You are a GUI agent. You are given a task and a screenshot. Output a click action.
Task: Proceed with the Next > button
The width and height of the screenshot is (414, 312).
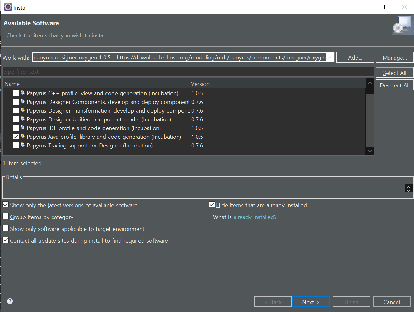(311, 302)
